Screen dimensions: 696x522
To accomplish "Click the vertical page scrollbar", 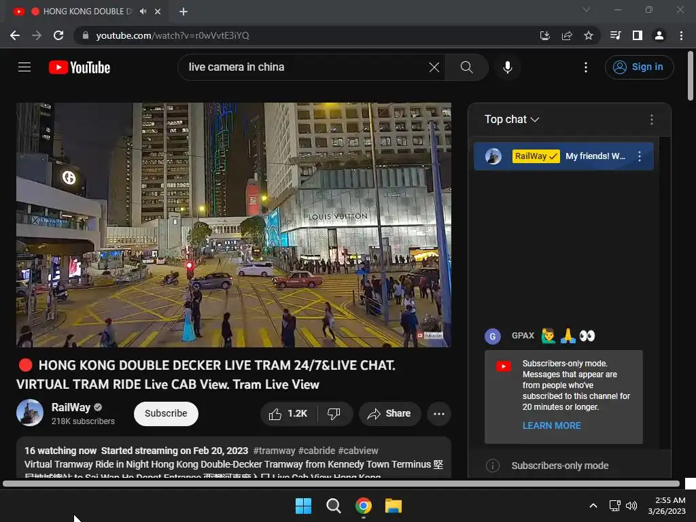I will [x=691, y=76].
